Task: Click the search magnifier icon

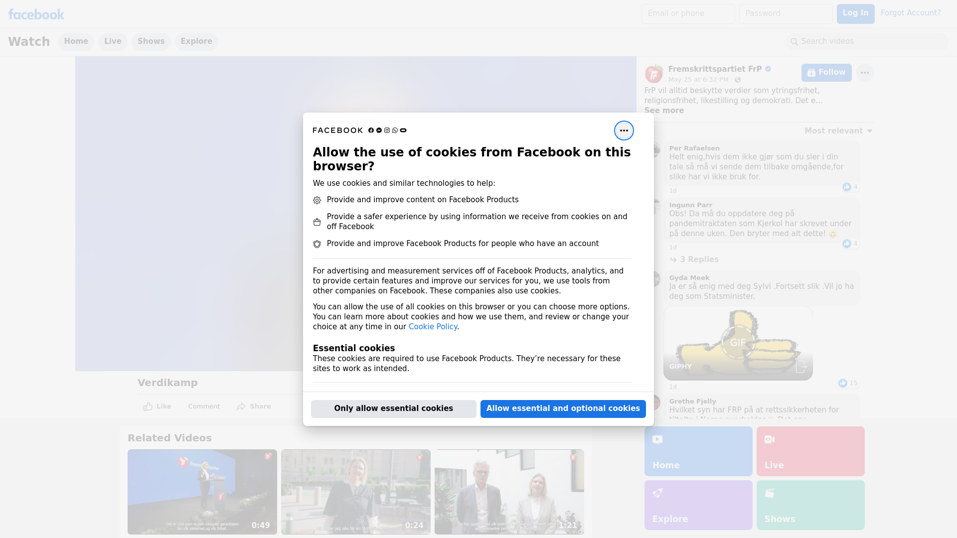Action: coord(794,42)
